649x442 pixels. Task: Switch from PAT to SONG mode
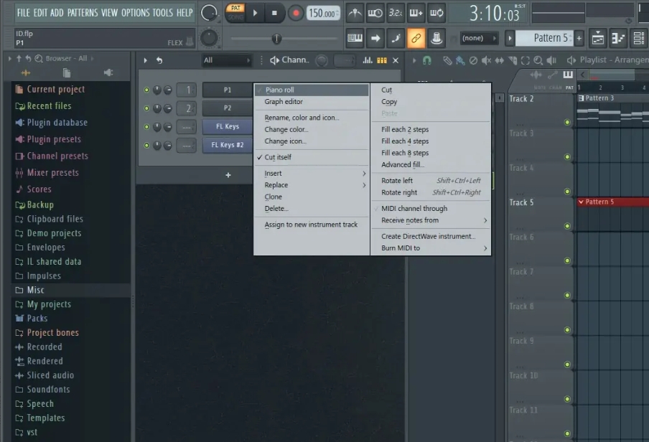pos(235,17)
